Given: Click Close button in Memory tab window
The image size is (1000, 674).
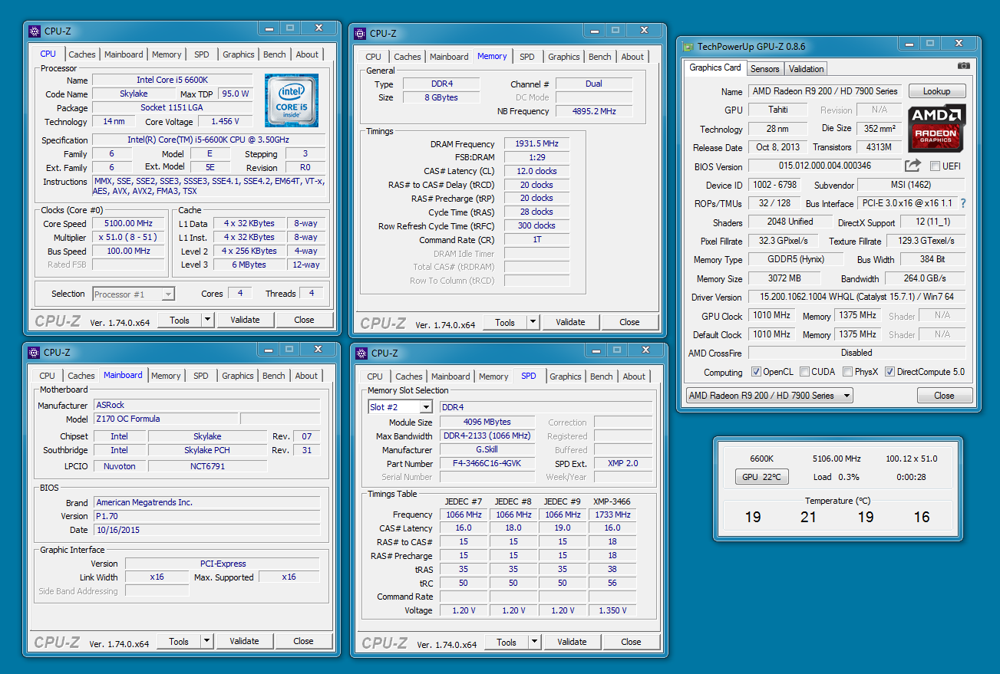Looking at the screenshot, I should [629, 322].
